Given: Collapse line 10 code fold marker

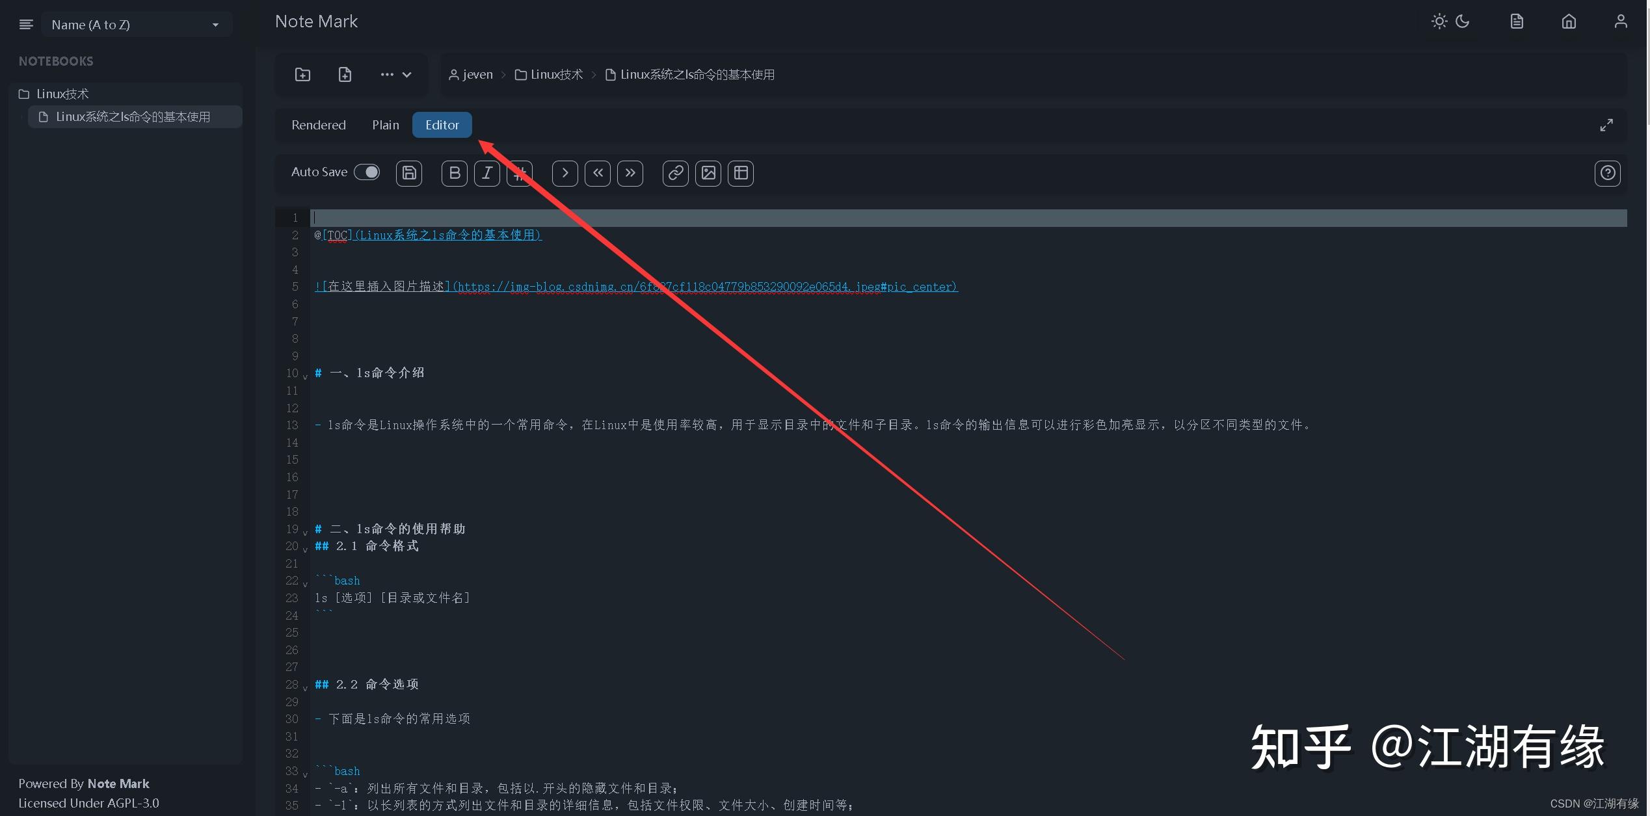Looking at the screenshot, I should coord(304,376).
